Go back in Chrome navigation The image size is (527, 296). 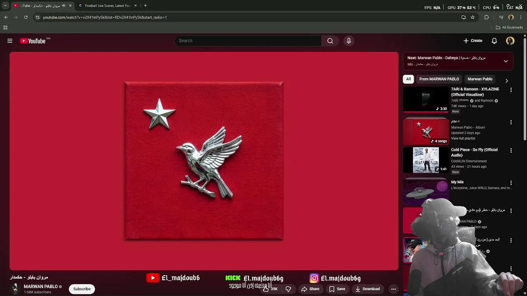tap(6, 17)
